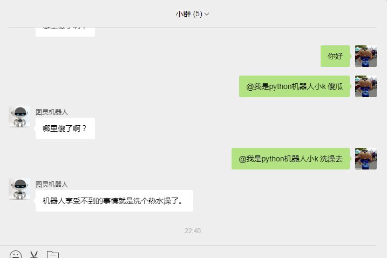Open user avatar beside 你好 message
Screen dimensions: 387x258
(366, 56)
